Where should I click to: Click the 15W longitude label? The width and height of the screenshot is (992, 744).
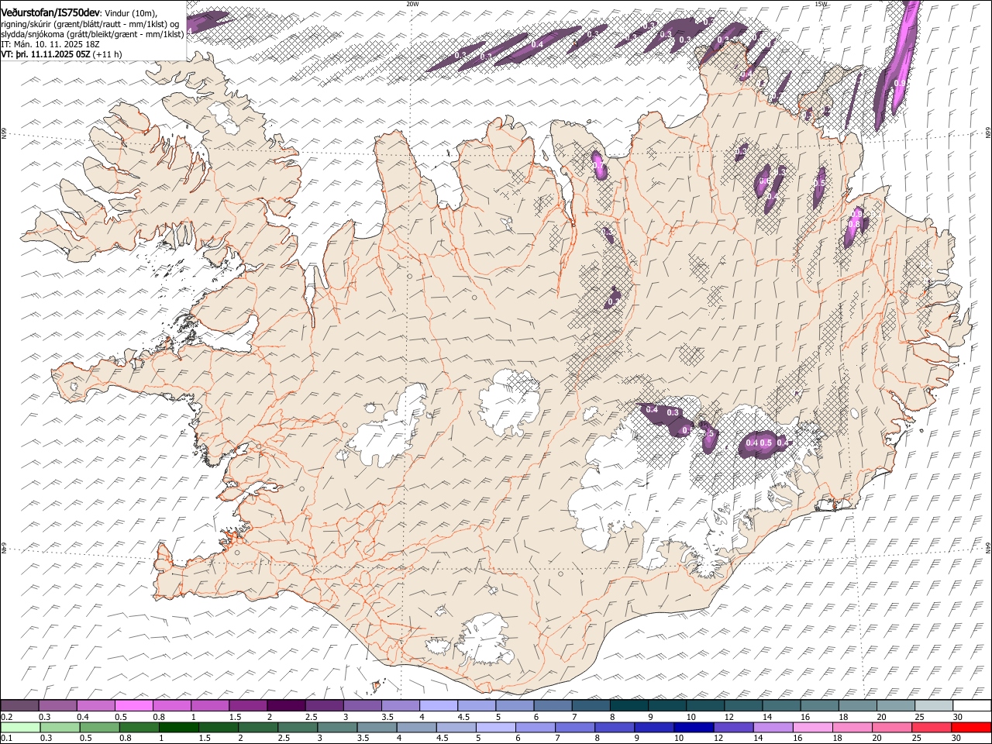pos(821,4)
